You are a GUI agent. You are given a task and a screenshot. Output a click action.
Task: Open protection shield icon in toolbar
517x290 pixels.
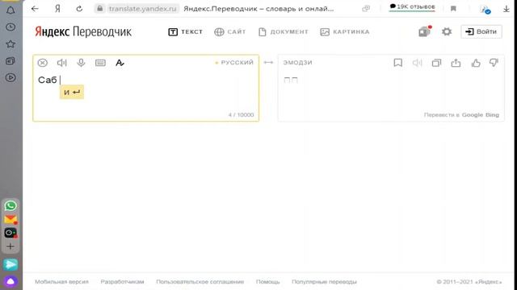pyautogui.click(x=485, y=10)
